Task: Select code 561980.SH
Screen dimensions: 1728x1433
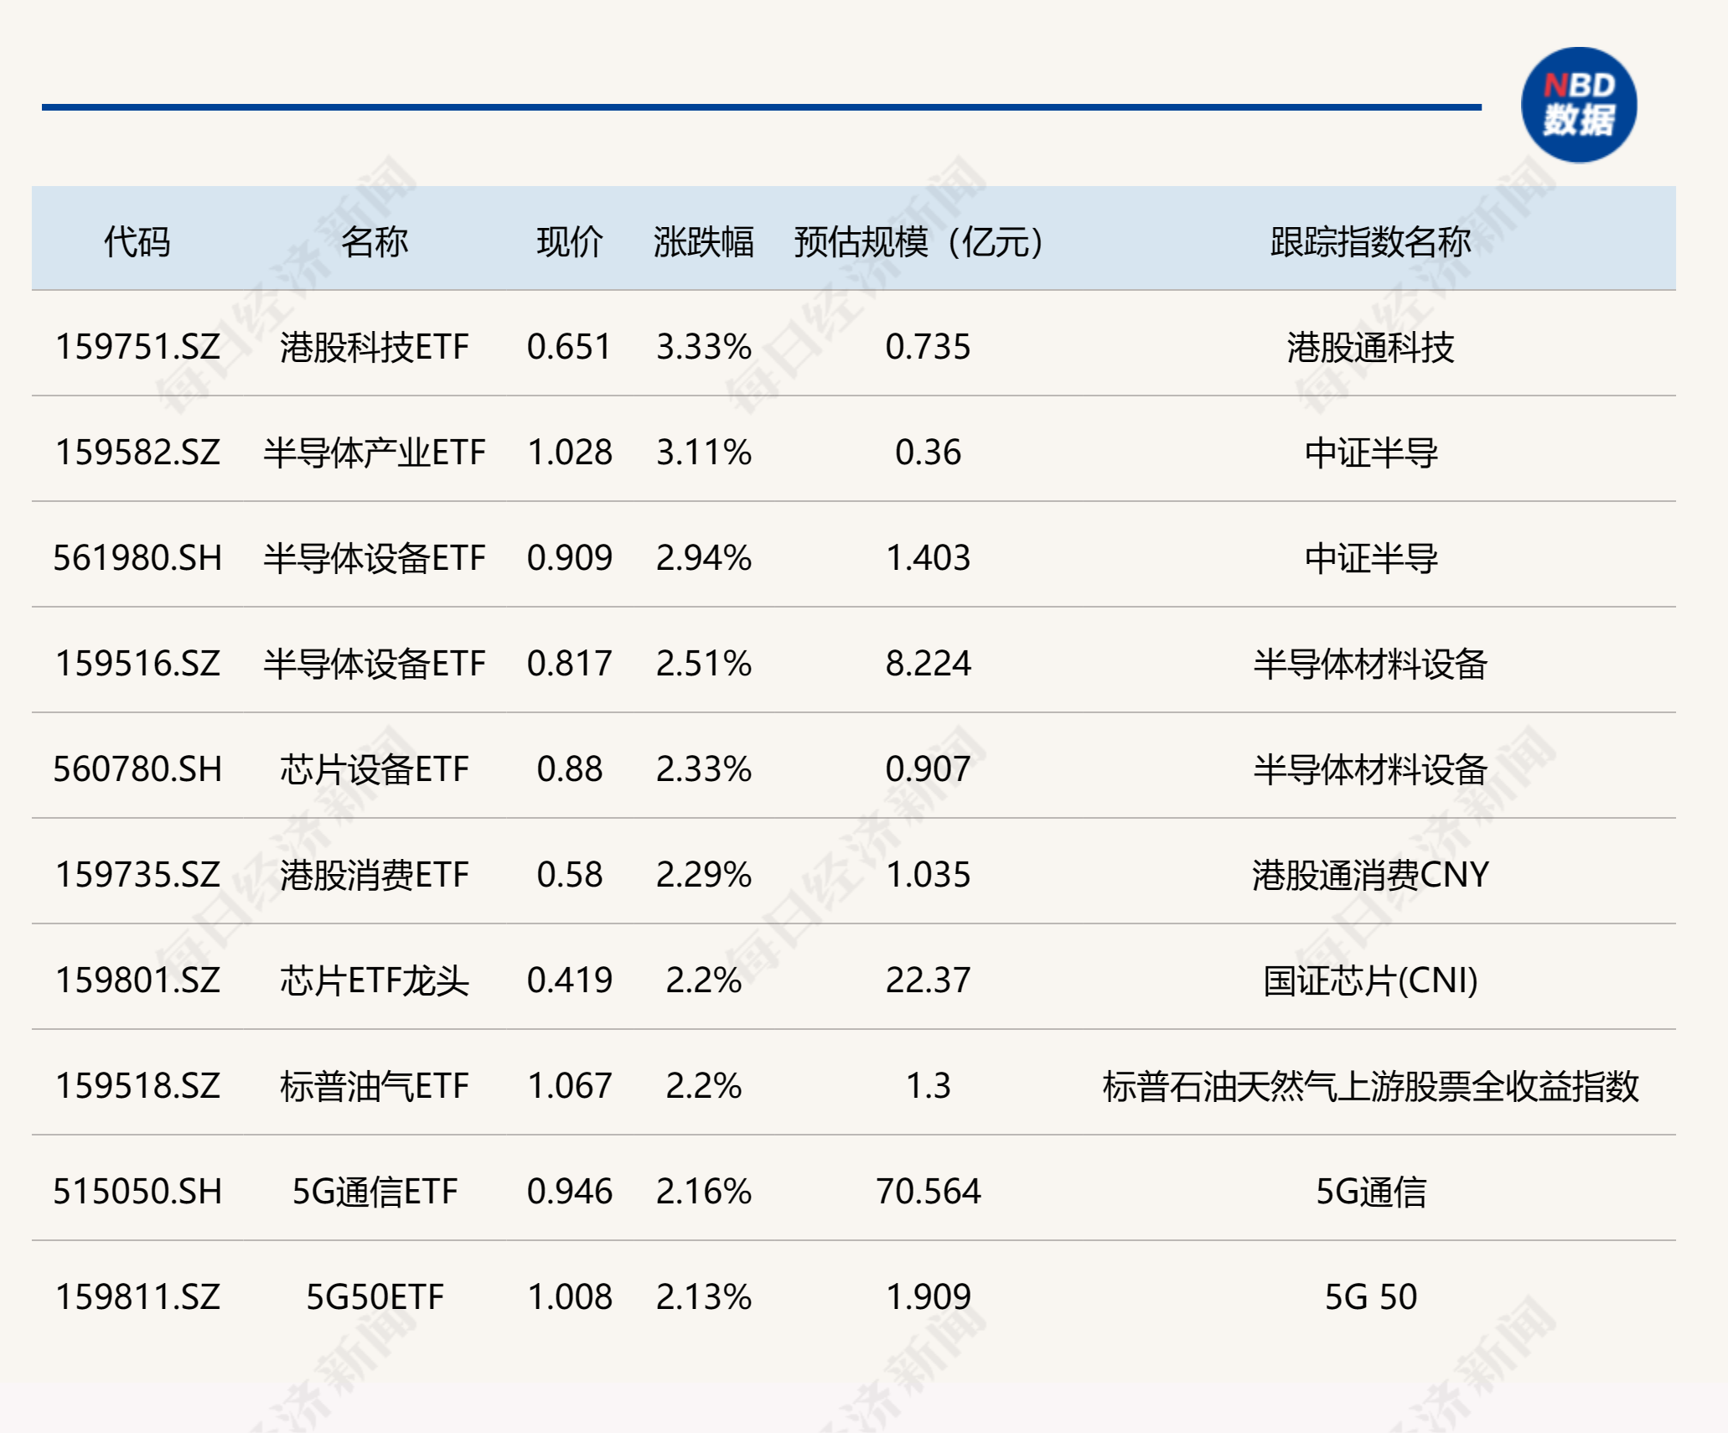Action: tap(137, 558)
